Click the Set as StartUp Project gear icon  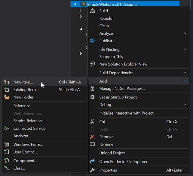tap(92, 97)
